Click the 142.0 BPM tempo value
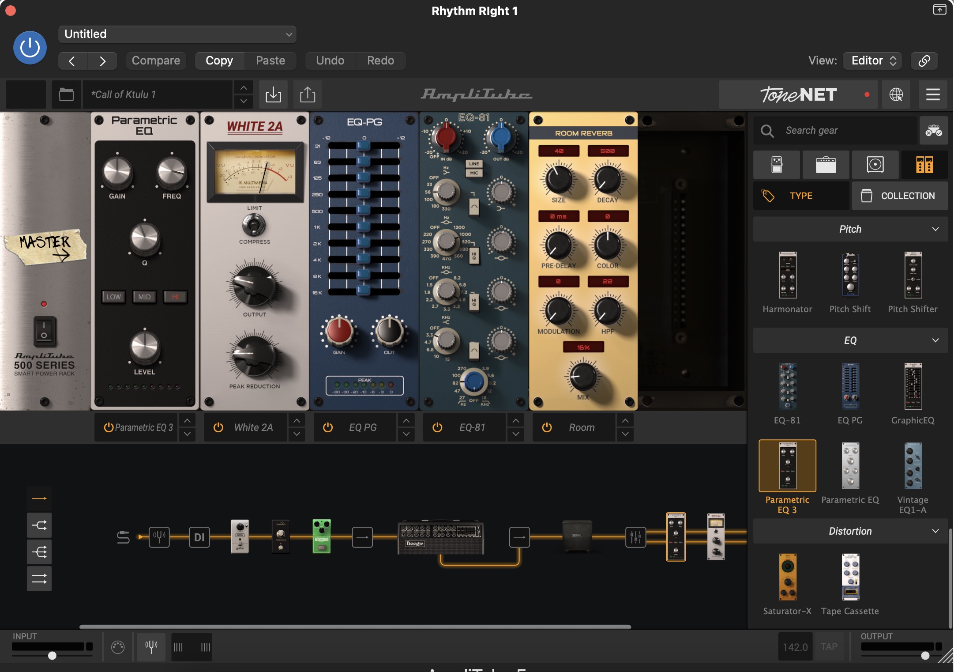 pos(795,647)
